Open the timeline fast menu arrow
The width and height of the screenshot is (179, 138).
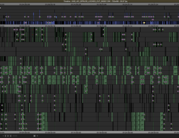tap(3, 136)
